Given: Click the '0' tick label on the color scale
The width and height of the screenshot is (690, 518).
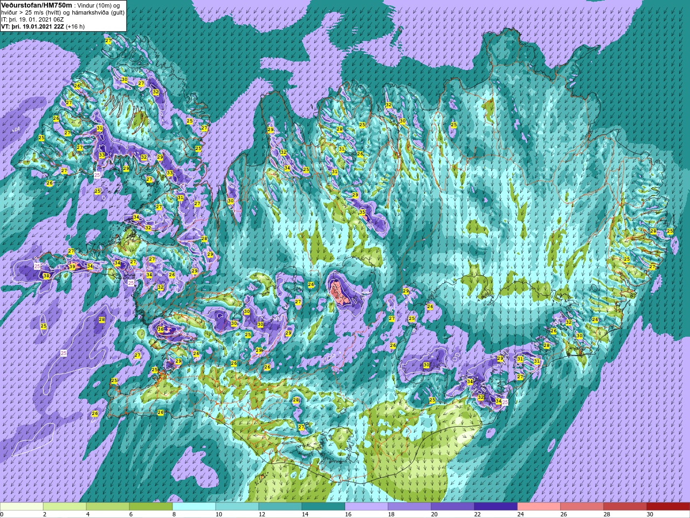Looking at the screenshot, I should pyautogui.click(x=2, y=514).
